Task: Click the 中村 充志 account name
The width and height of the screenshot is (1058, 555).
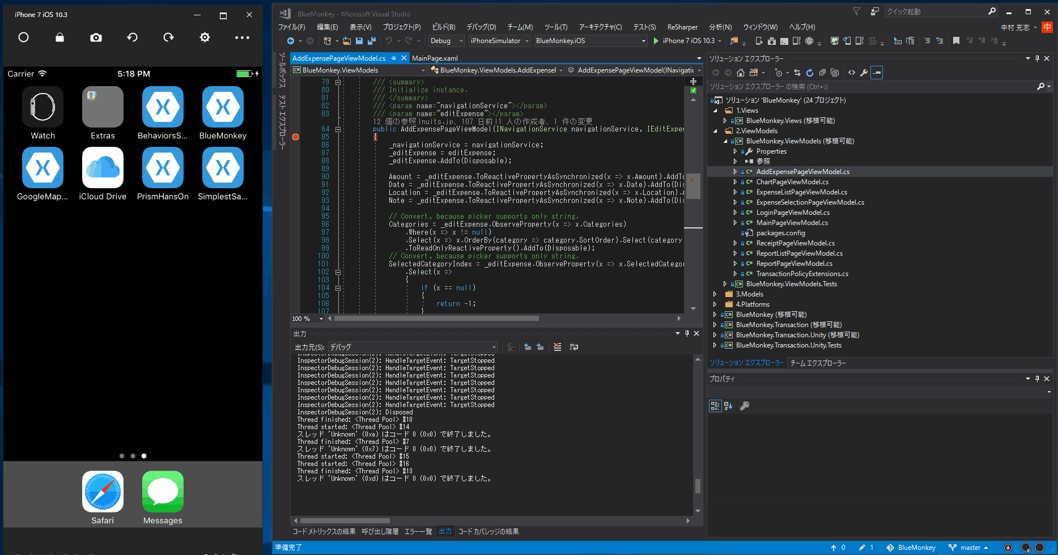Action: [x=1015, y=27]
